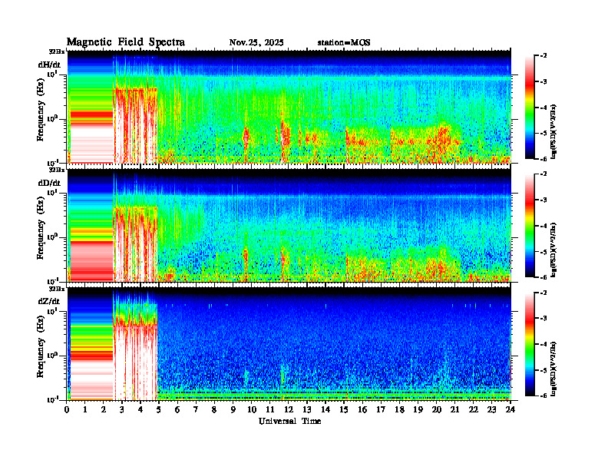Select the dD/dt panel label
The width and height of the screenshot is (608, 470).
[49, 183]
